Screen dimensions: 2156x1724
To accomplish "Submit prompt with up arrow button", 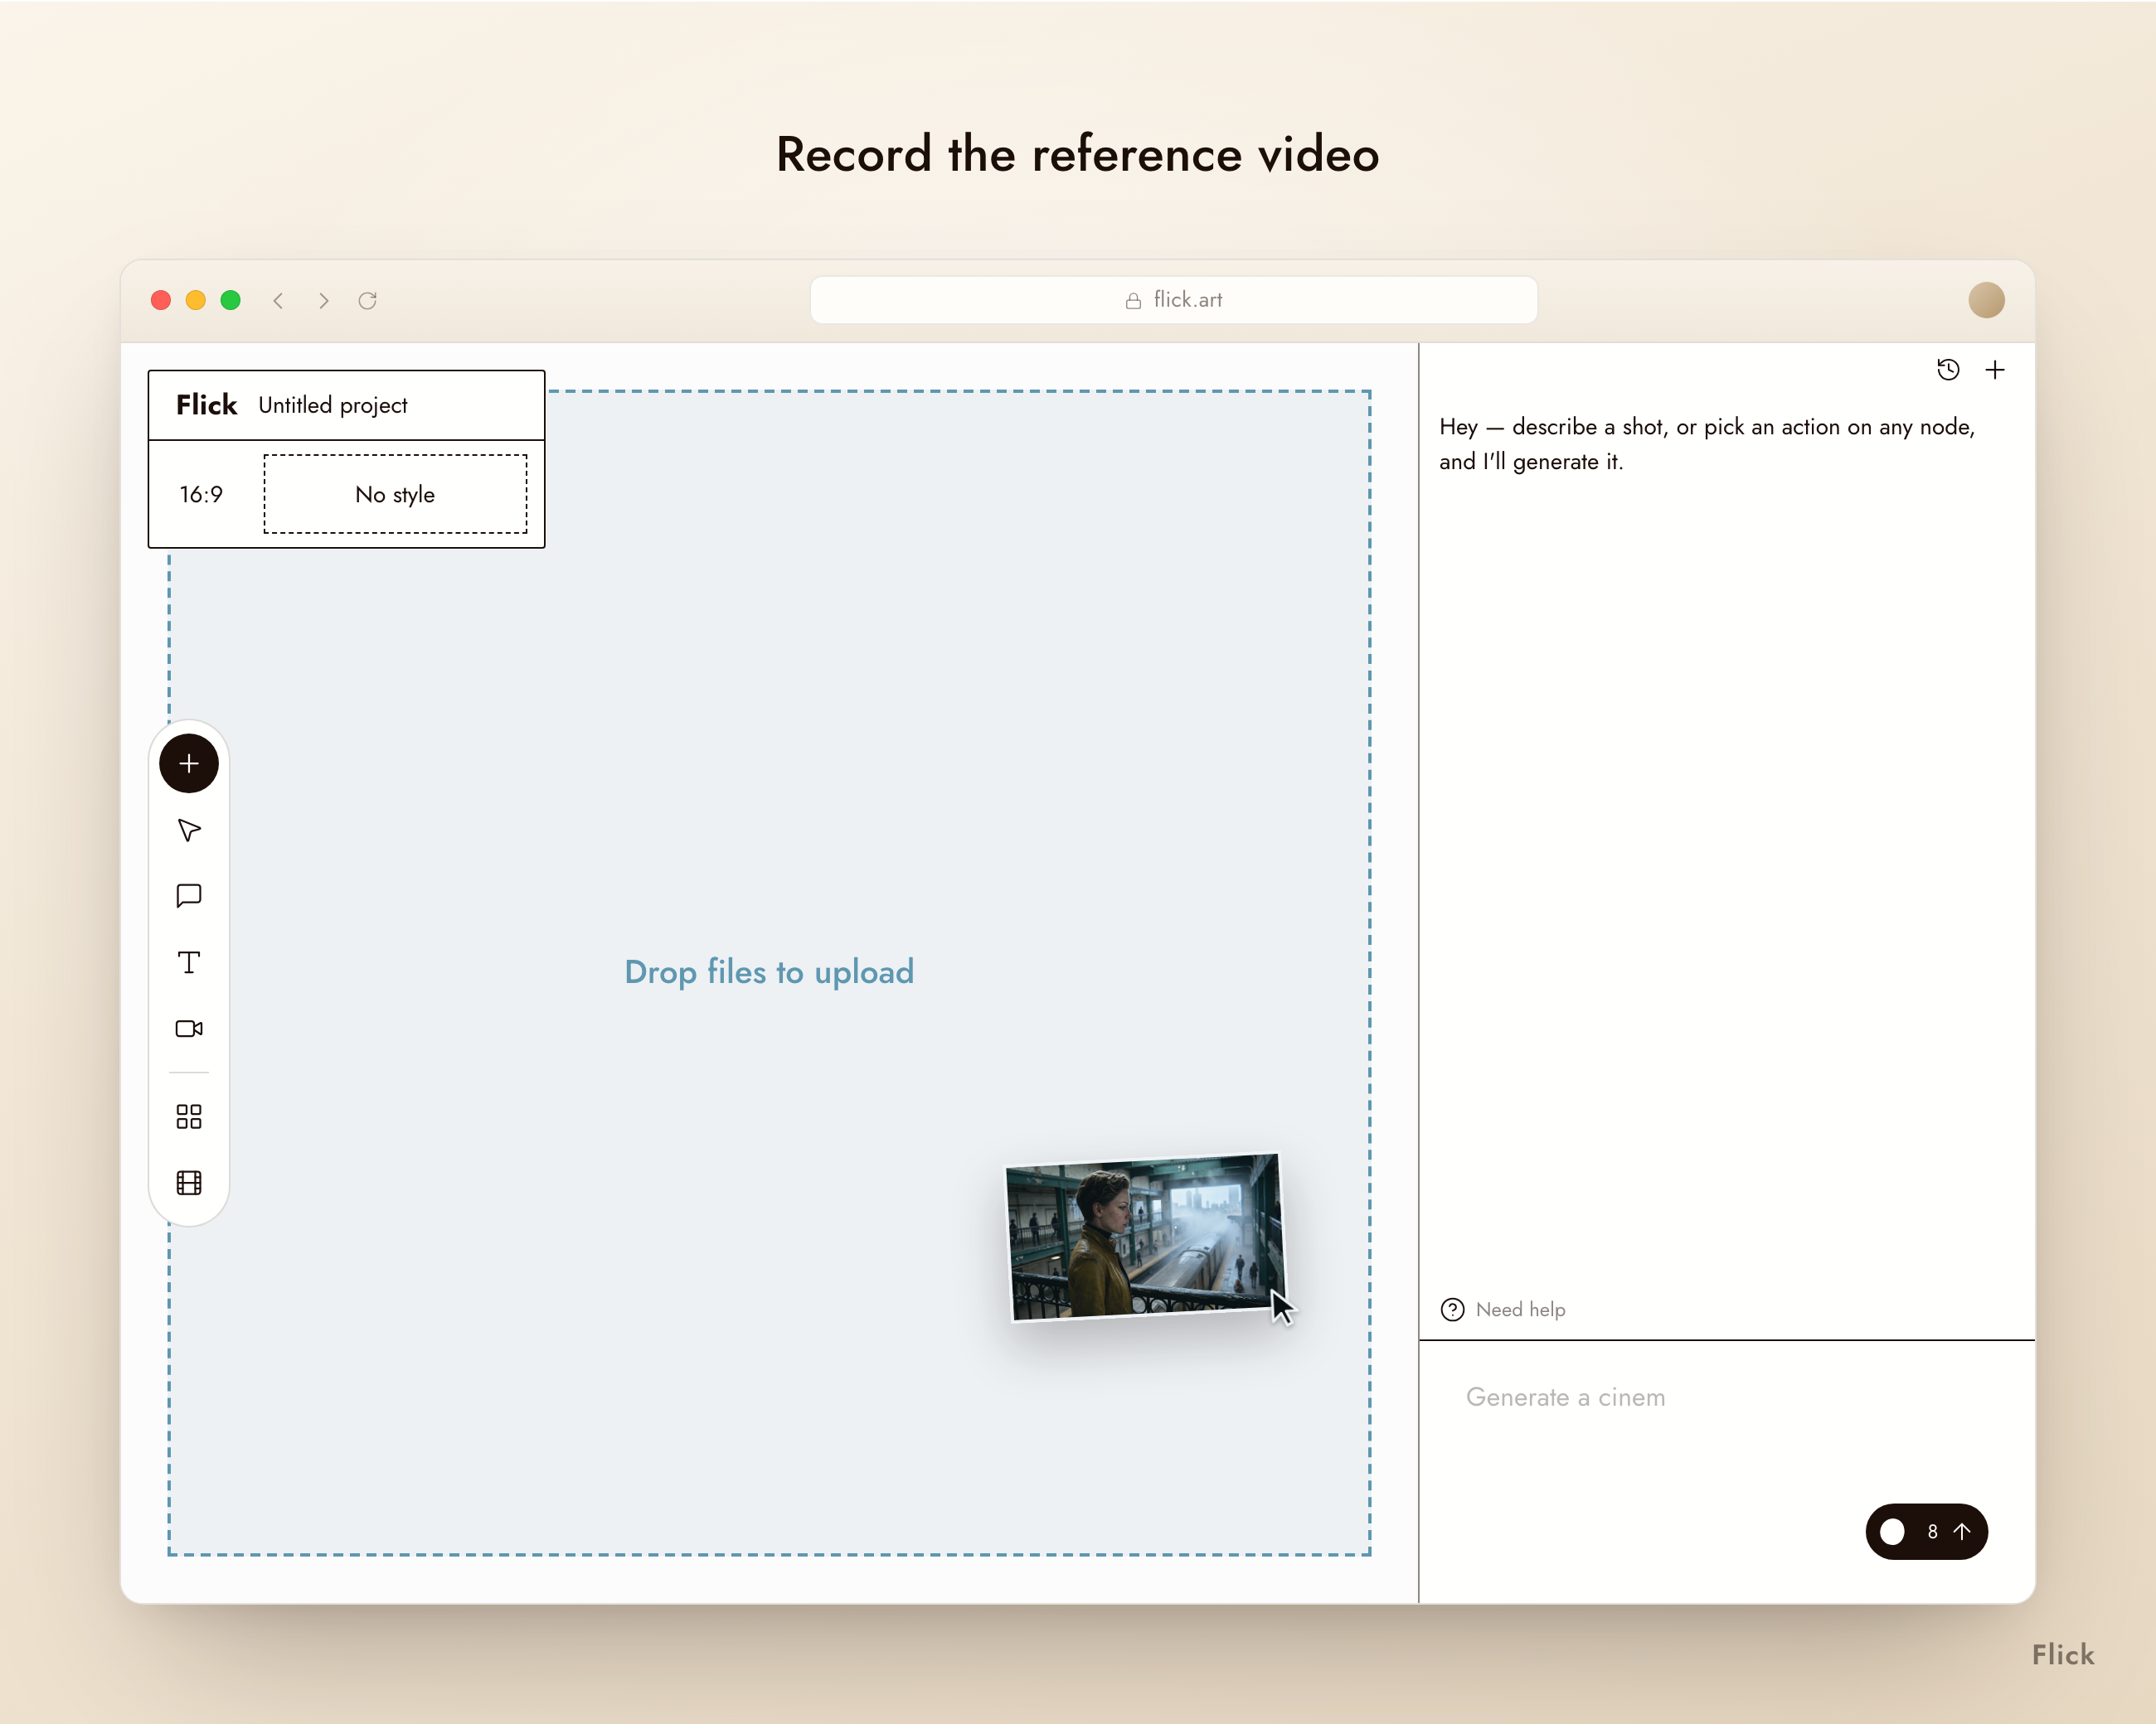I will [1962, 1531].
